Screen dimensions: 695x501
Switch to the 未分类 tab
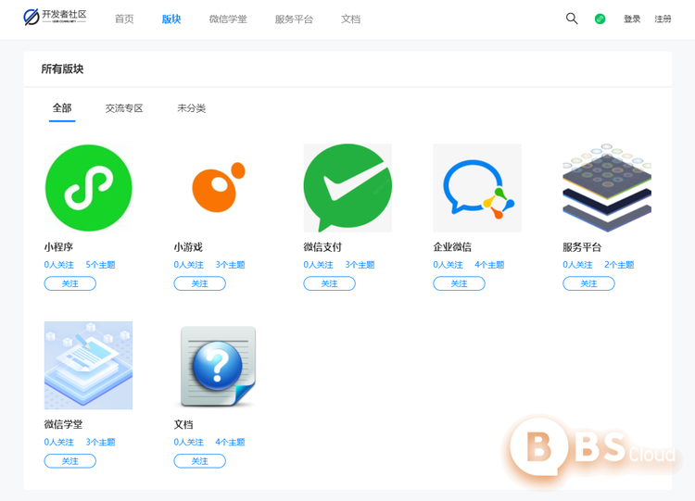[x=192, y=108]
